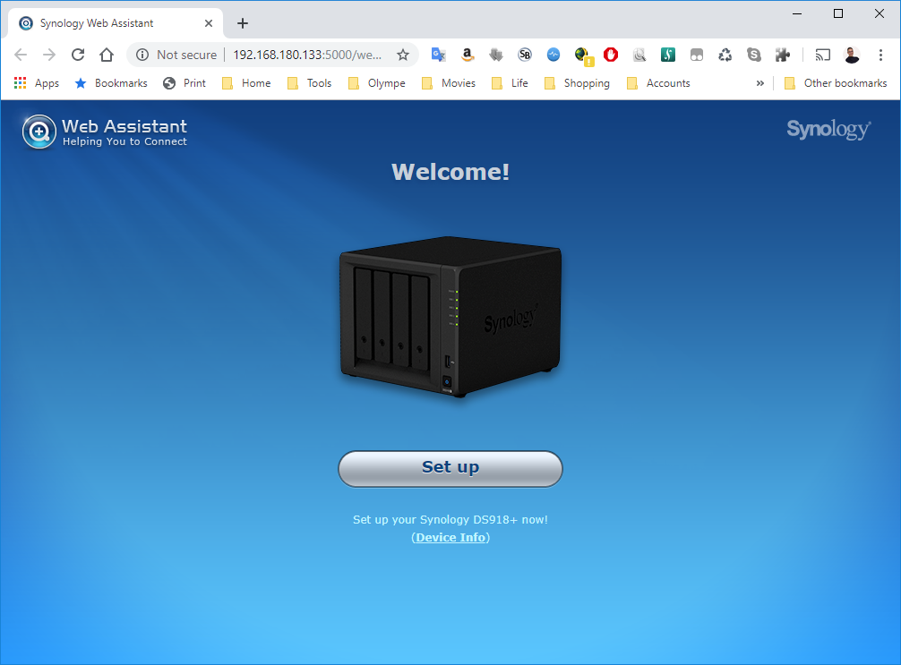Open the Google Translate extension icon
Image resolution: width=901 pixels, height=665 pixels.
click(x=439, y=55)
